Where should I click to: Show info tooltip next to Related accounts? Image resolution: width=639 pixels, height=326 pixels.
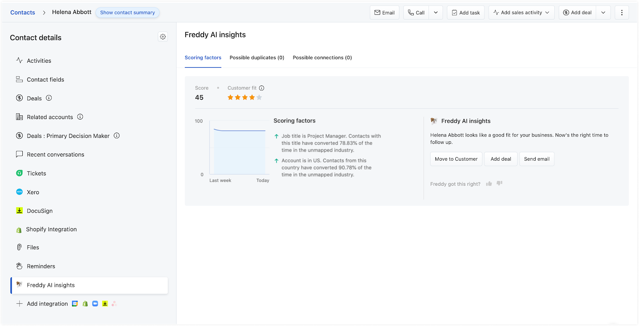pos(80,117)
